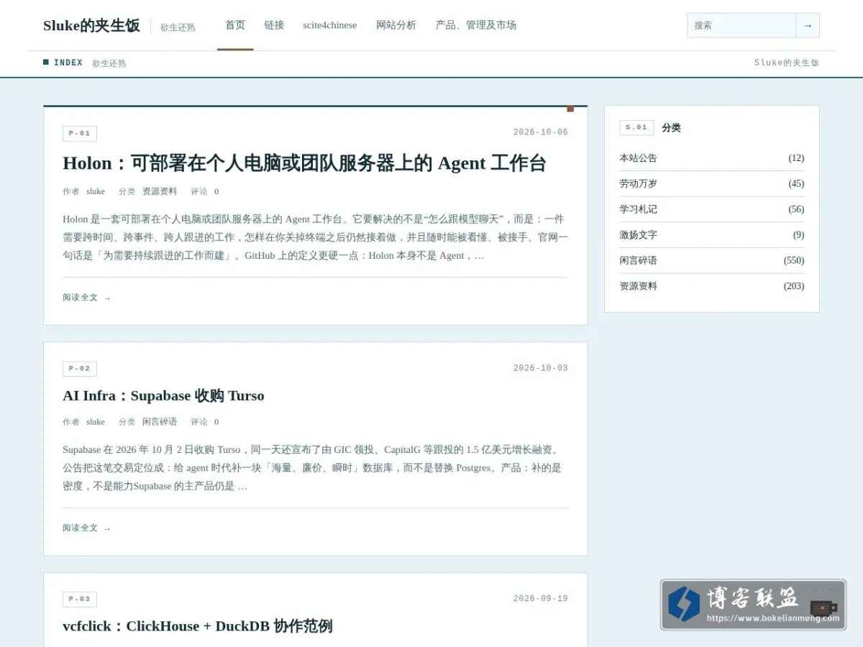Go to the scite4chinese page
The image size is (863, 647).
[329, 25]
